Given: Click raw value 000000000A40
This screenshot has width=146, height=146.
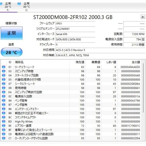Looking at the screenshot, I should 130,75.
